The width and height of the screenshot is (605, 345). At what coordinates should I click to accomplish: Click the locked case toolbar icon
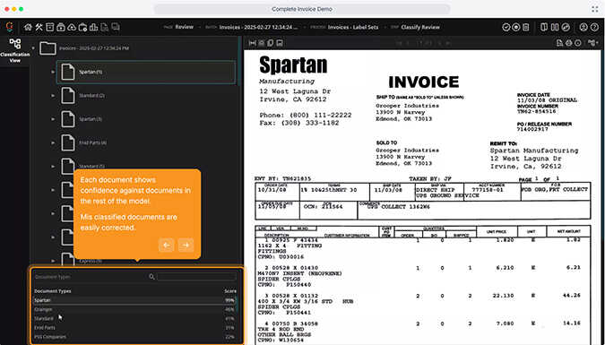coord(61,28)
